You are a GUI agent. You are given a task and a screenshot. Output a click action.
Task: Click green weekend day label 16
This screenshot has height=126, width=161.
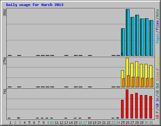pyautogui.click(x=80, y=123)
